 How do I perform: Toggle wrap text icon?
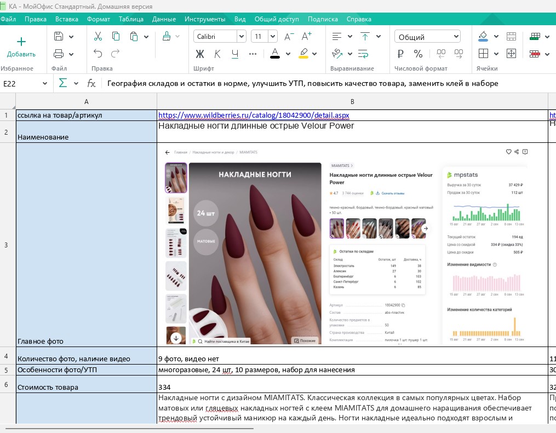pyautogui.click(x=364, y=54)
